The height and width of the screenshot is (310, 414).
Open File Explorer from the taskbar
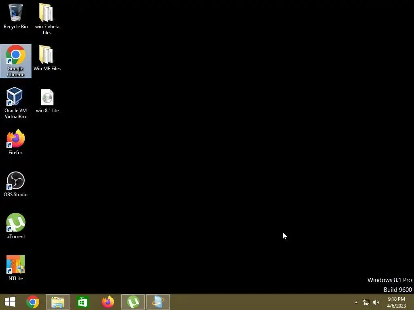tap(58, 302)
